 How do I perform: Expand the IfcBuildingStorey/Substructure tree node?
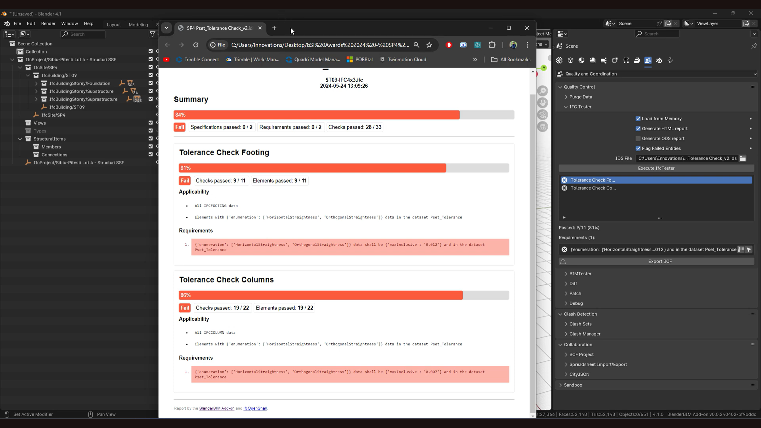click(36, 91)
